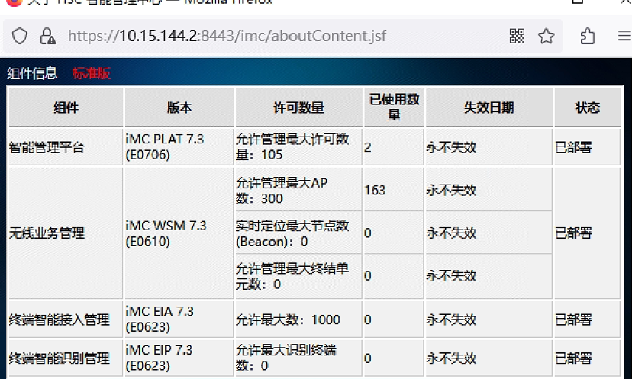Select the 智能管理平台 component cell
This screenshot has height=379, width=632.
(x=66, y=147)
